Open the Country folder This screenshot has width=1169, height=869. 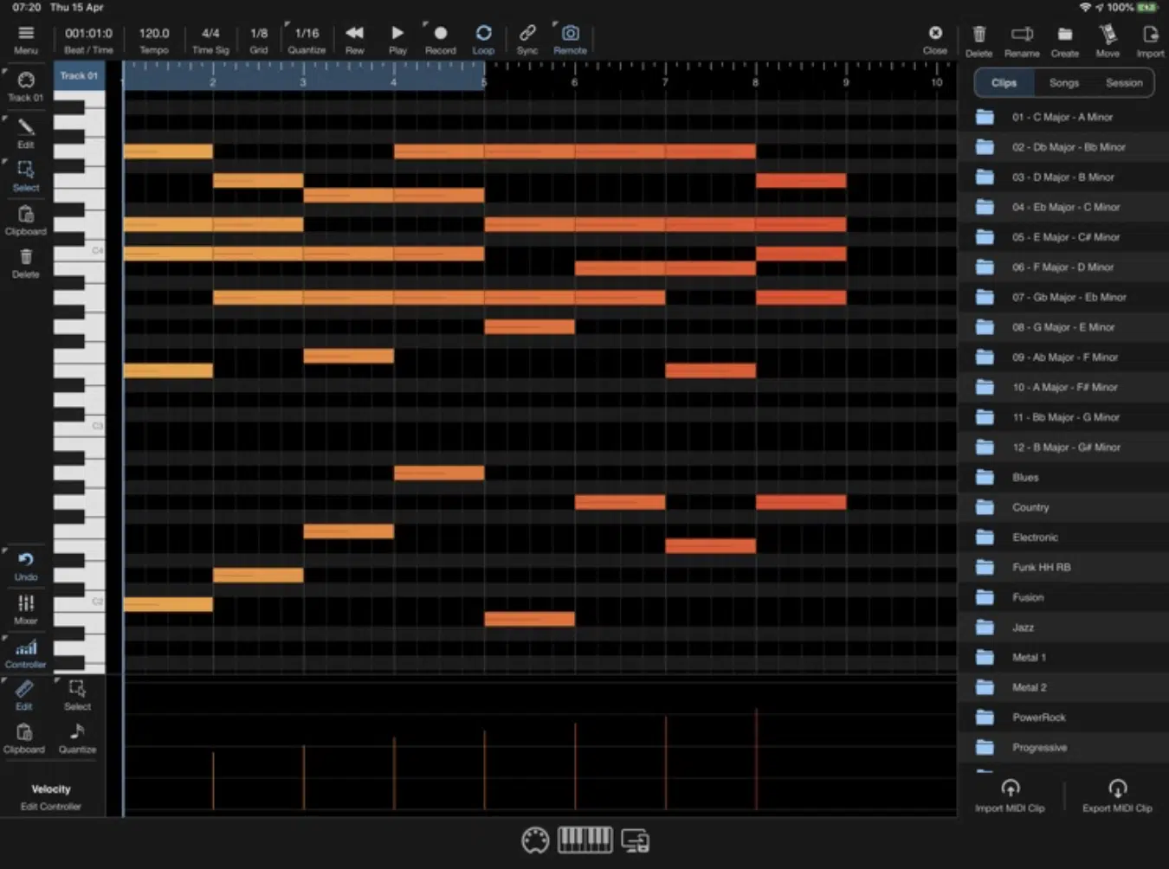(x=1064, y=507)
